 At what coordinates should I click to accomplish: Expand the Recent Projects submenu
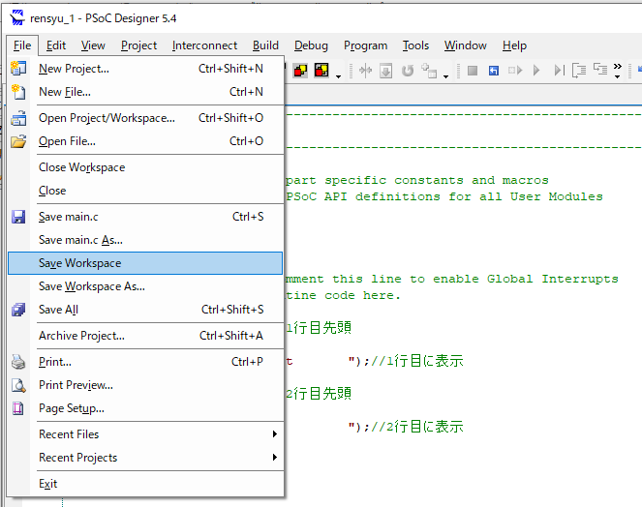[x=275, y=458]
